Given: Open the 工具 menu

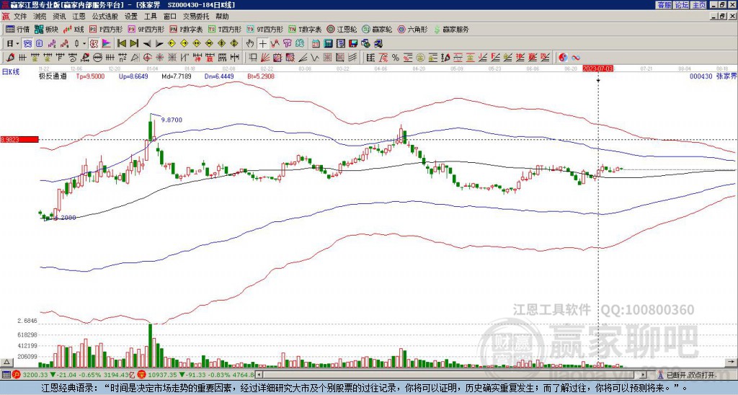Looking at the screenshot, I should 150,17.
